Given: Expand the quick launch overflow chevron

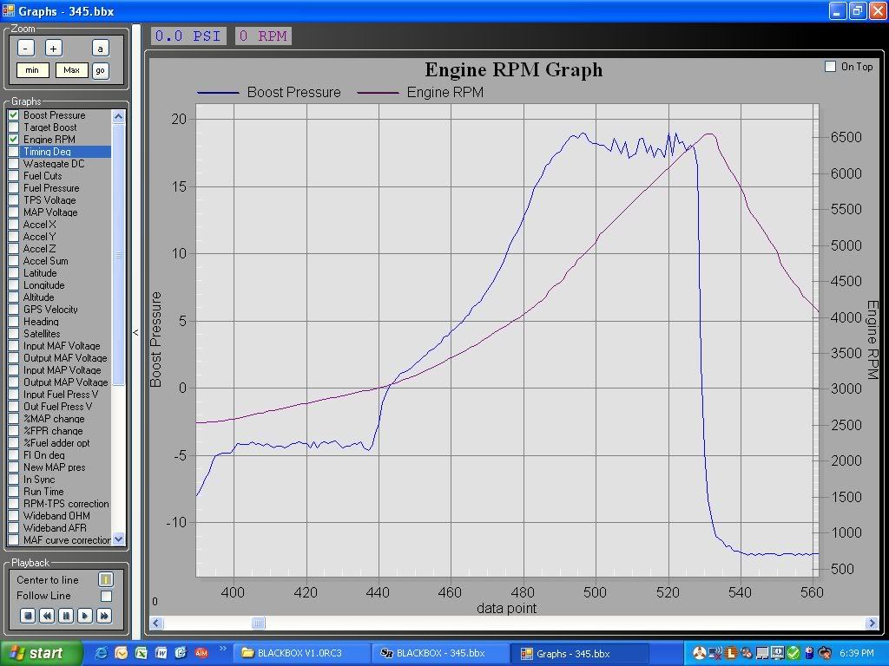Looking at the screenshot, I should click(x=223, y=649).
